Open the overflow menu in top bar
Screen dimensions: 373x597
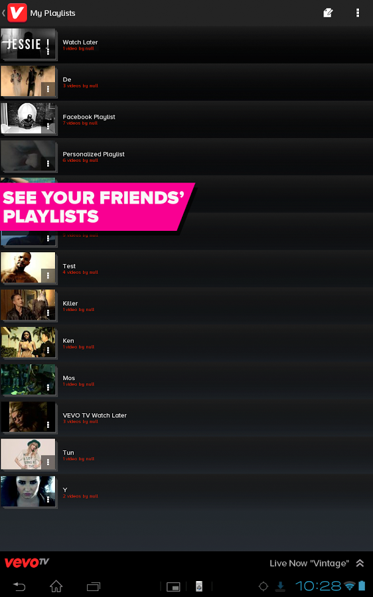357,13
